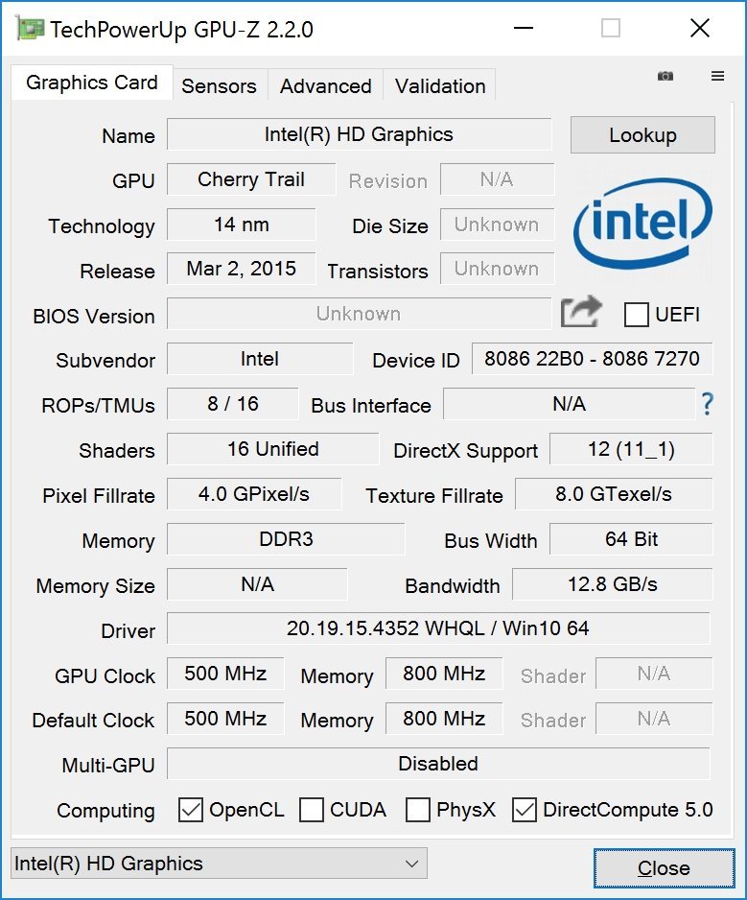Viewport: 747px width, 900px height.
Task: Switch to the Sensors tab
Action: click(x=219, y=85)
